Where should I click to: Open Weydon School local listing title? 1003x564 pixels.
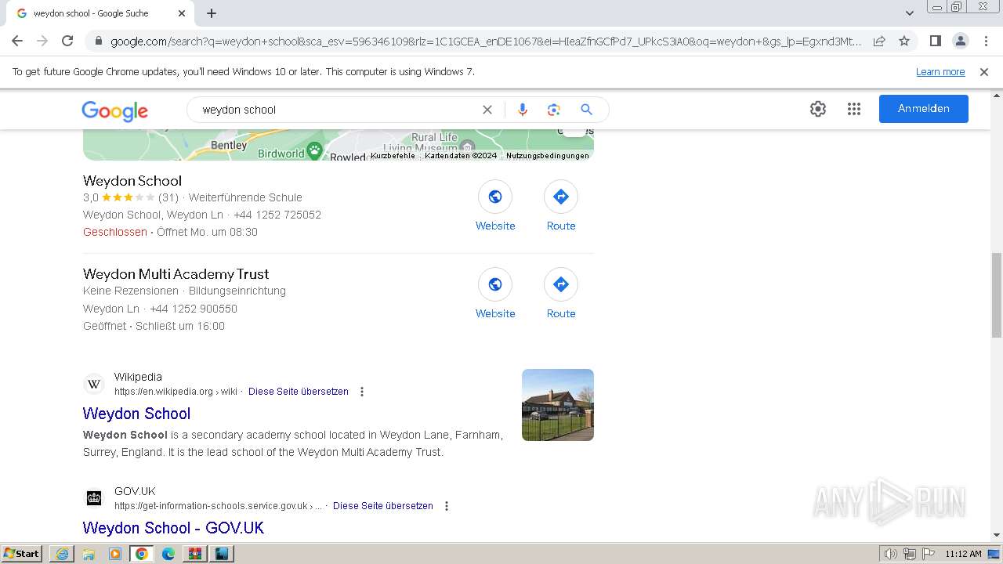tap(132, 181)
